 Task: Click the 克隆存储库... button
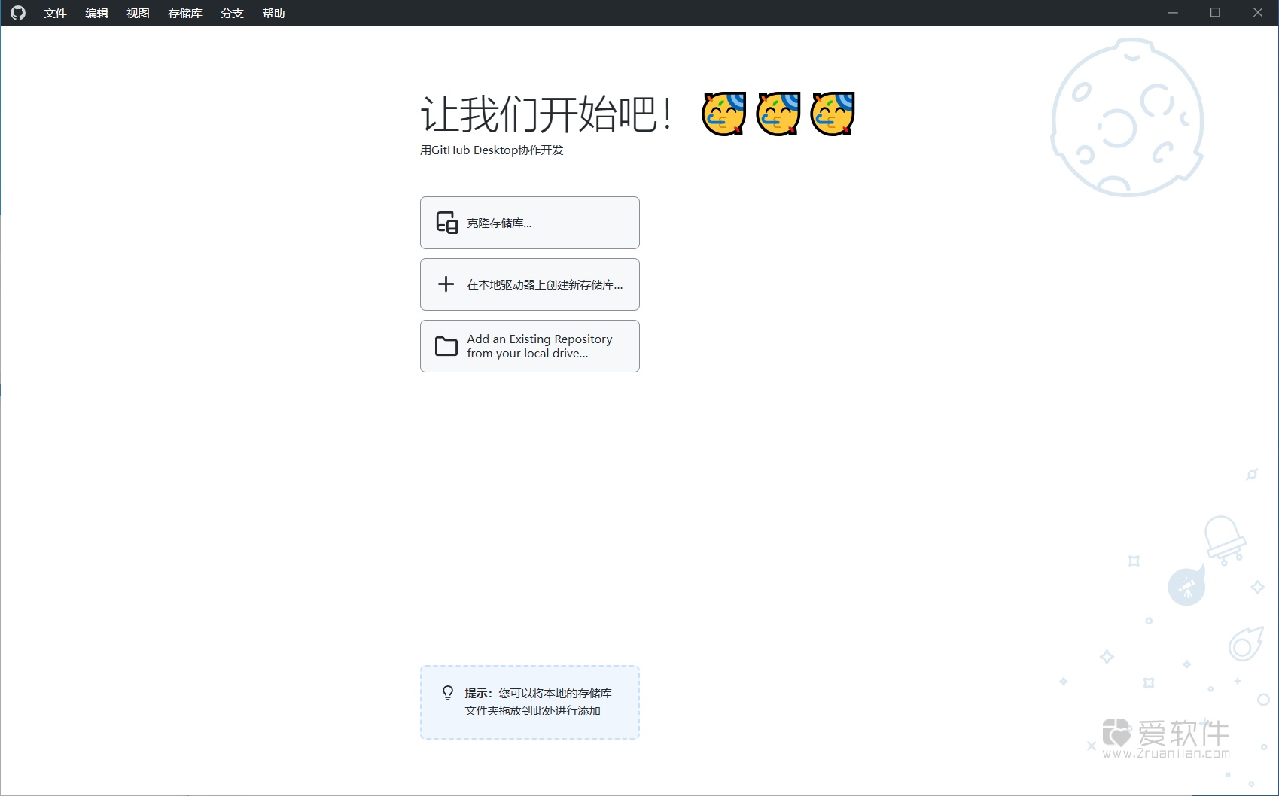point(530,223)
